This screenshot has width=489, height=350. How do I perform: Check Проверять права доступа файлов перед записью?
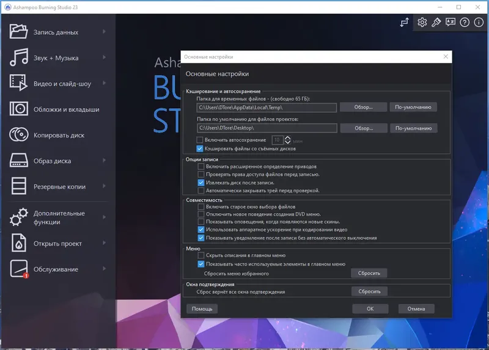201,174
